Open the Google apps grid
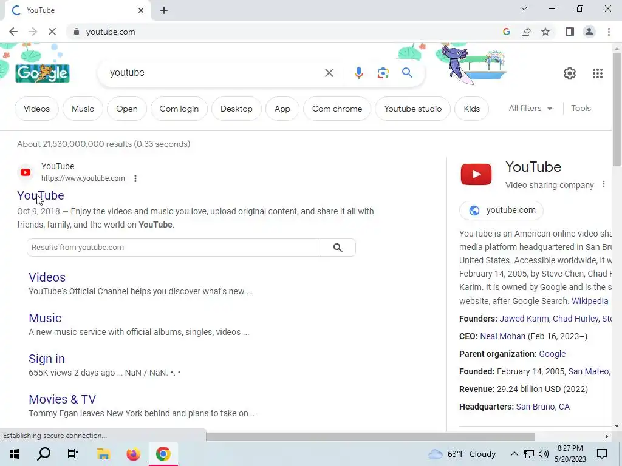This screenshot has width=622, height=466. (598, 73)
